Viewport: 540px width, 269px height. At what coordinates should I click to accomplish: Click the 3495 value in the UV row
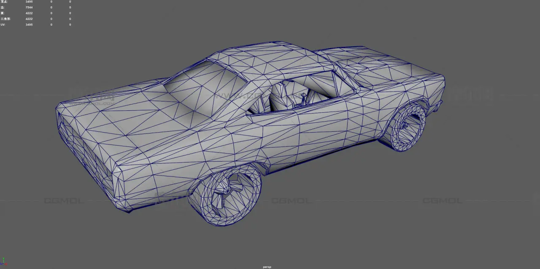pos(29,25)
